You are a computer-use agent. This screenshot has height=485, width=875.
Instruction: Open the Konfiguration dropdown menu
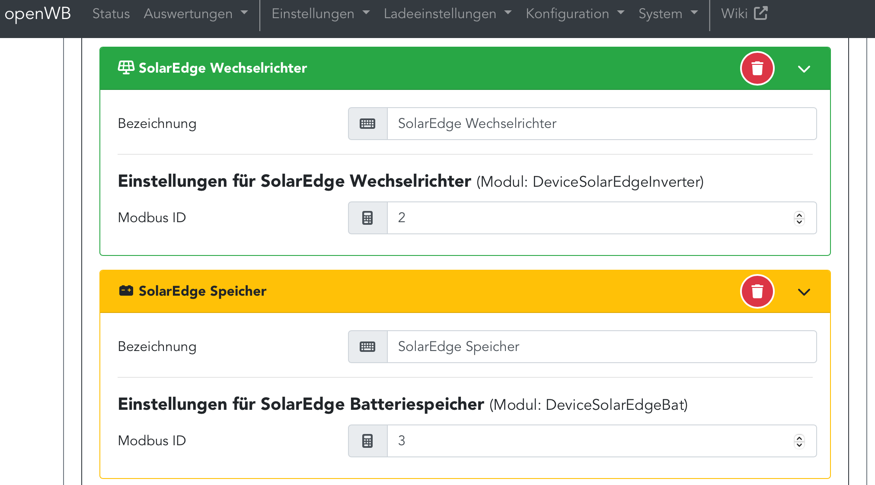[575, 13]
